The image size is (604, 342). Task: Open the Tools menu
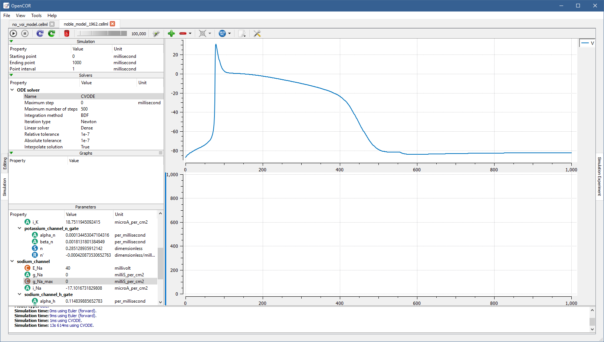[36, 16]
